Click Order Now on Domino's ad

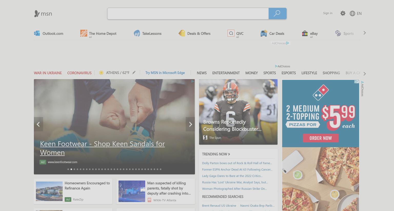click(x=321, y=138)
